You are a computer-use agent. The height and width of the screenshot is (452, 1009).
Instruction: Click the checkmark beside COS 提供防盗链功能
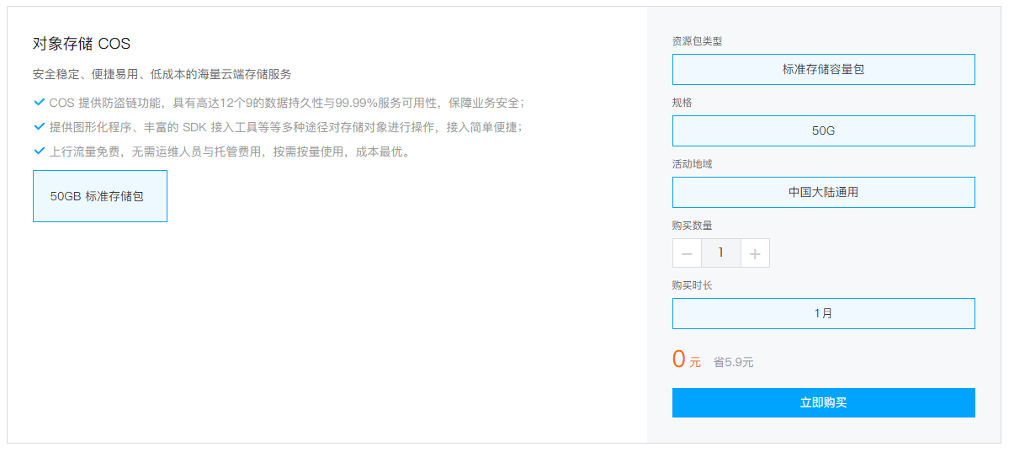pyautogui.click(x=39, y=102)
